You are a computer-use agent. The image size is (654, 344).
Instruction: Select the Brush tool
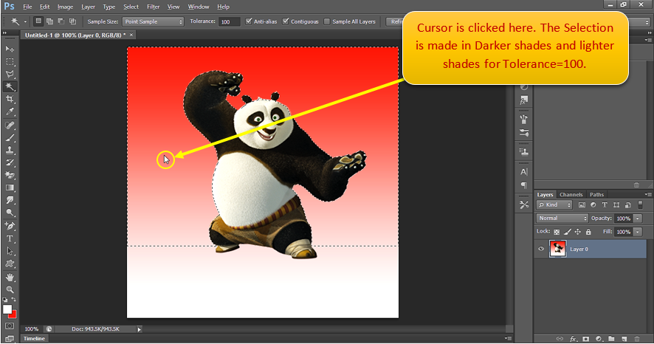point(10,137)
